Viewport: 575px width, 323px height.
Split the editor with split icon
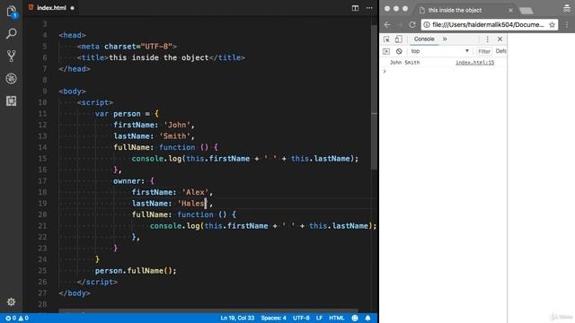coord(355,8)
